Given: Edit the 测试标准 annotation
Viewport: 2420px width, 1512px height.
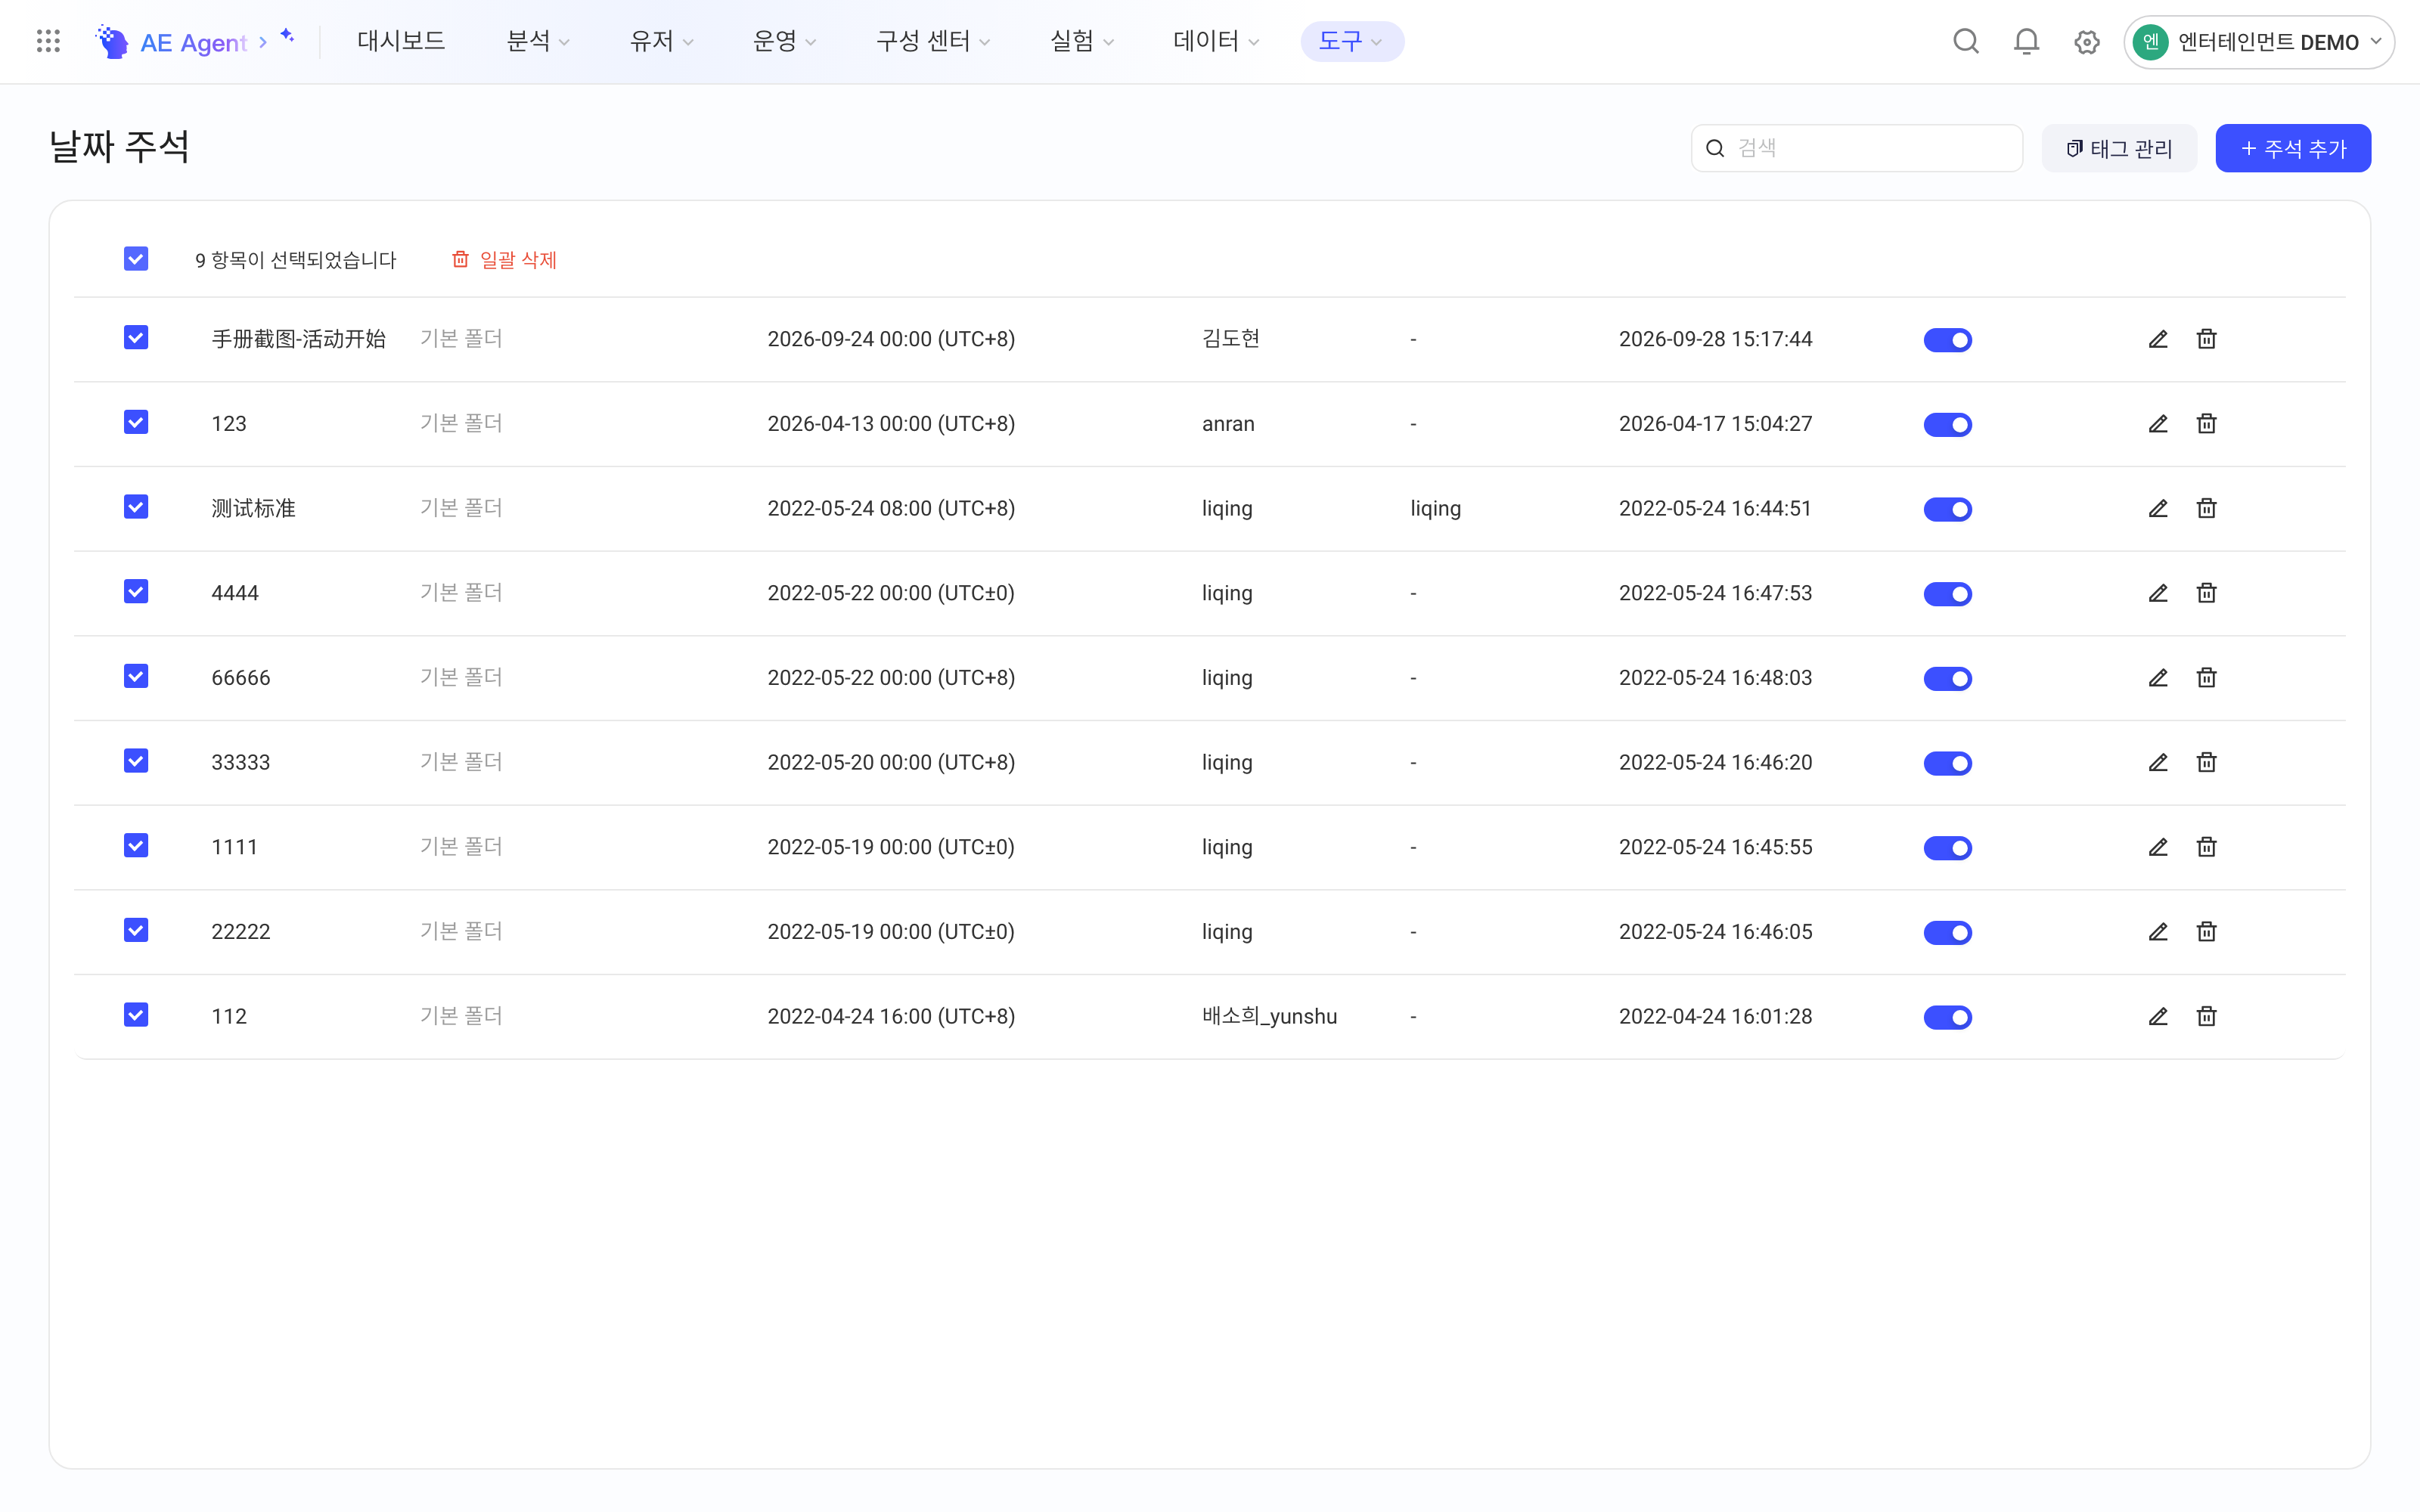Looking at the screenshot, I should 2158,508.
